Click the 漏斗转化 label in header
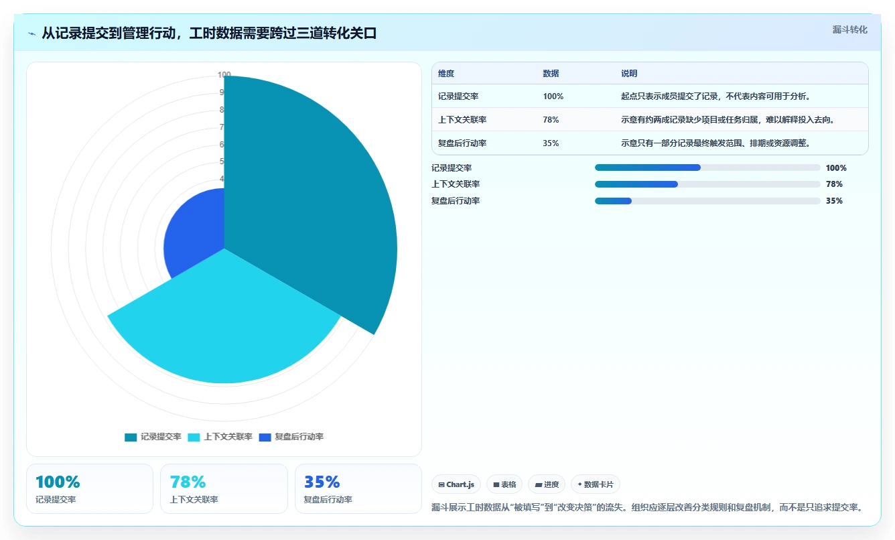 tap(849, 29)
